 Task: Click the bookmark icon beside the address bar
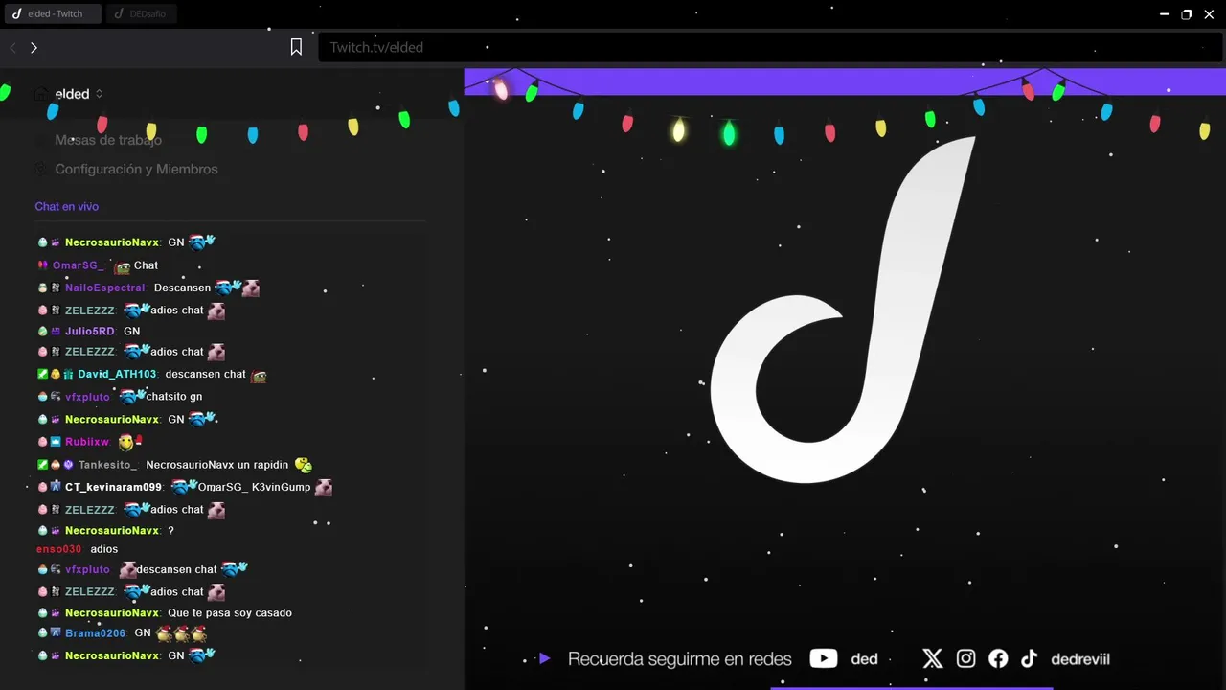297,47
